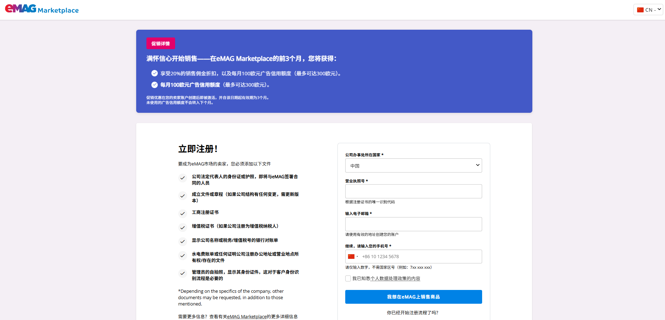Viewport: 665px width, 320px height.
Task: Click the check icon beside 成立文件或章程
Action: tap(183, 196)
